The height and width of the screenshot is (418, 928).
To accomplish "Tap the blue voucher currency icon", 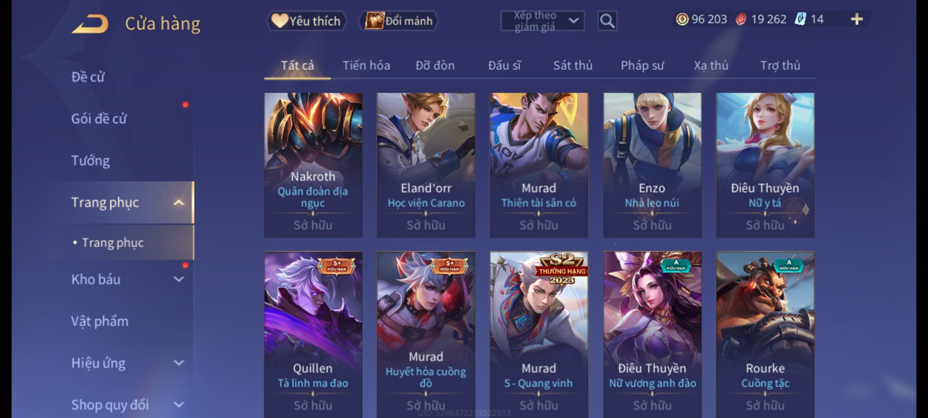I will click(800, 19).
